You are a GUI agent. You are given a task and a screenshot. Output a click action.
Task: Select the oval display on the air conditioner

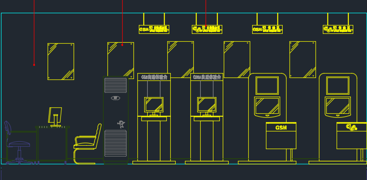115,98
